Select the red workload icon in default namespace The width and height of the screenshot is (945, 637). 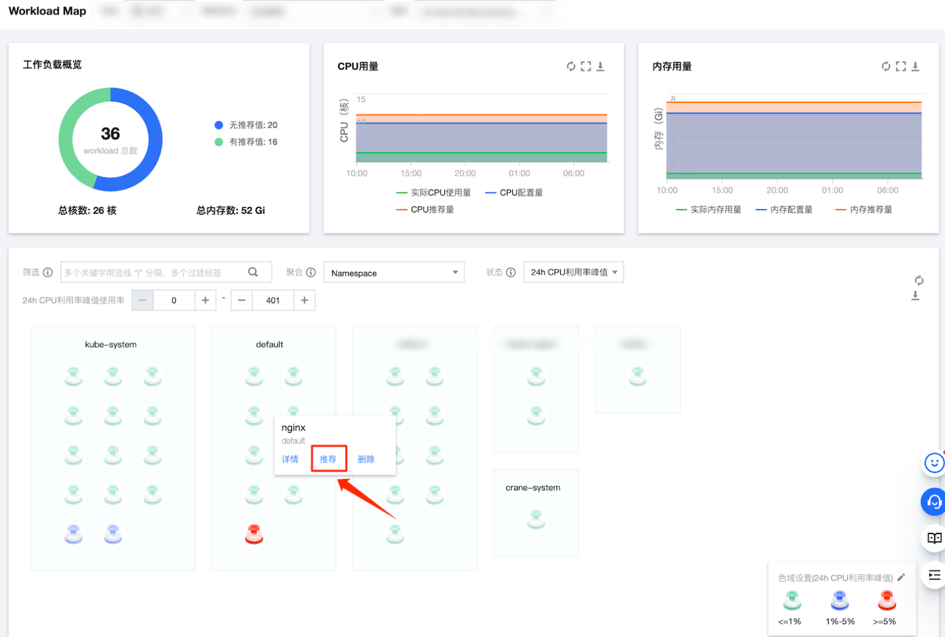pos(254,534)
